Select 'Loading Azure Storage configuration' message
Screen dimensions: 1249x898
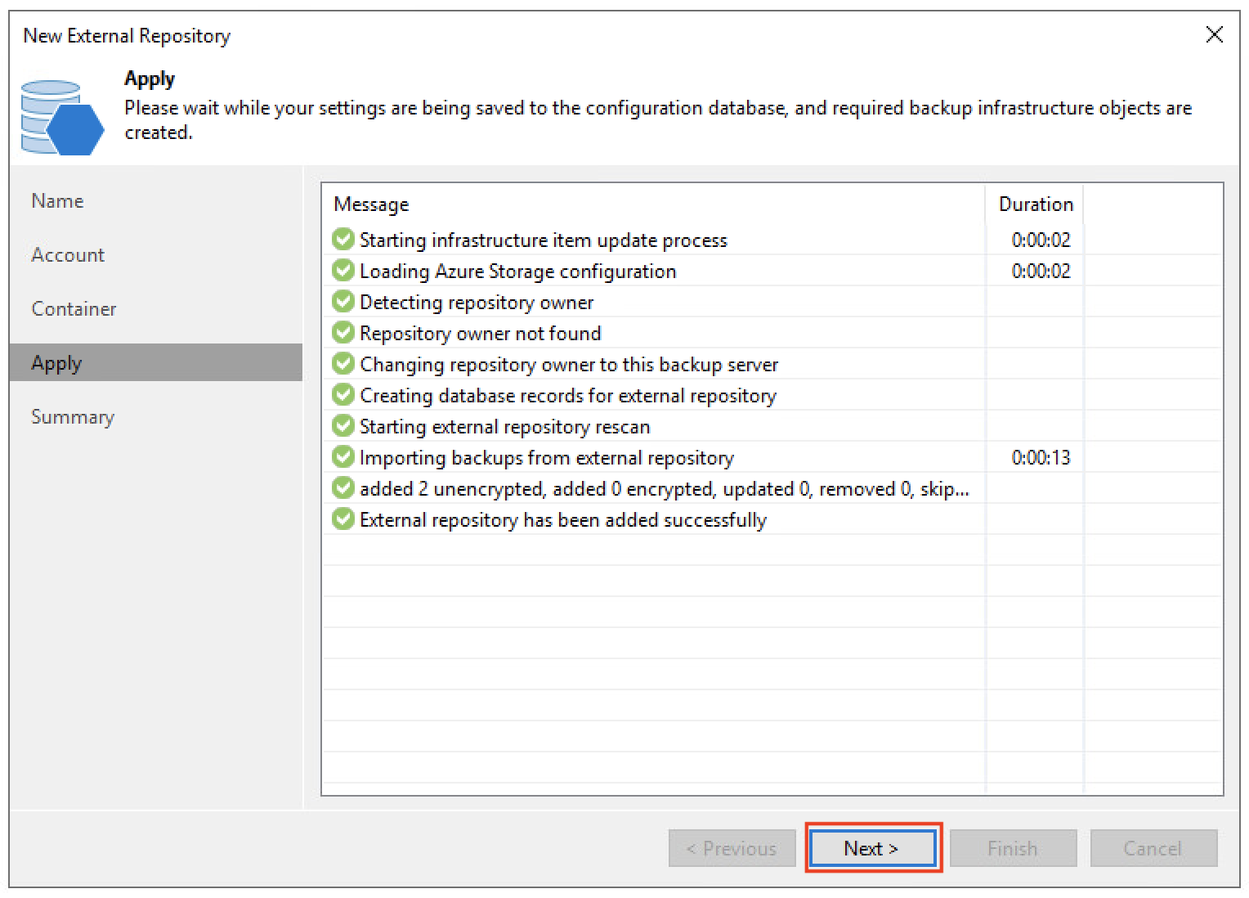(x=518, y=272)
